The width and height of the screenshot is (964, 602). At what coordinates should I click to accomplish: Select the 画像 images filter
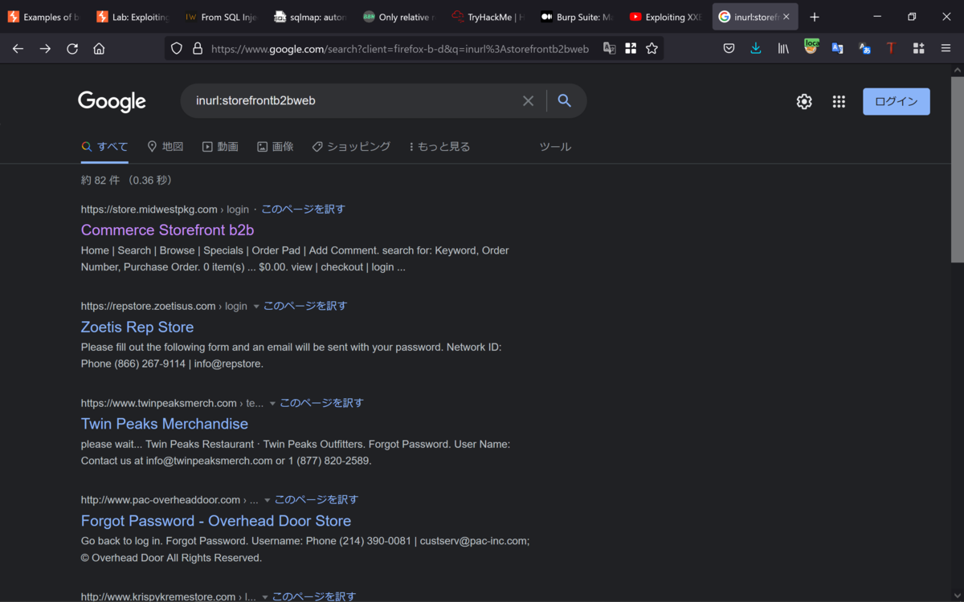point(276,147)
